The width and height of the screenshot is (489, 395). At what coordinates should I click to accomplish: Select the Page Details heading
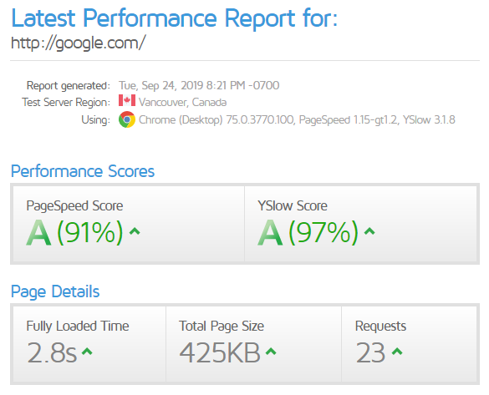click(55, 291)
